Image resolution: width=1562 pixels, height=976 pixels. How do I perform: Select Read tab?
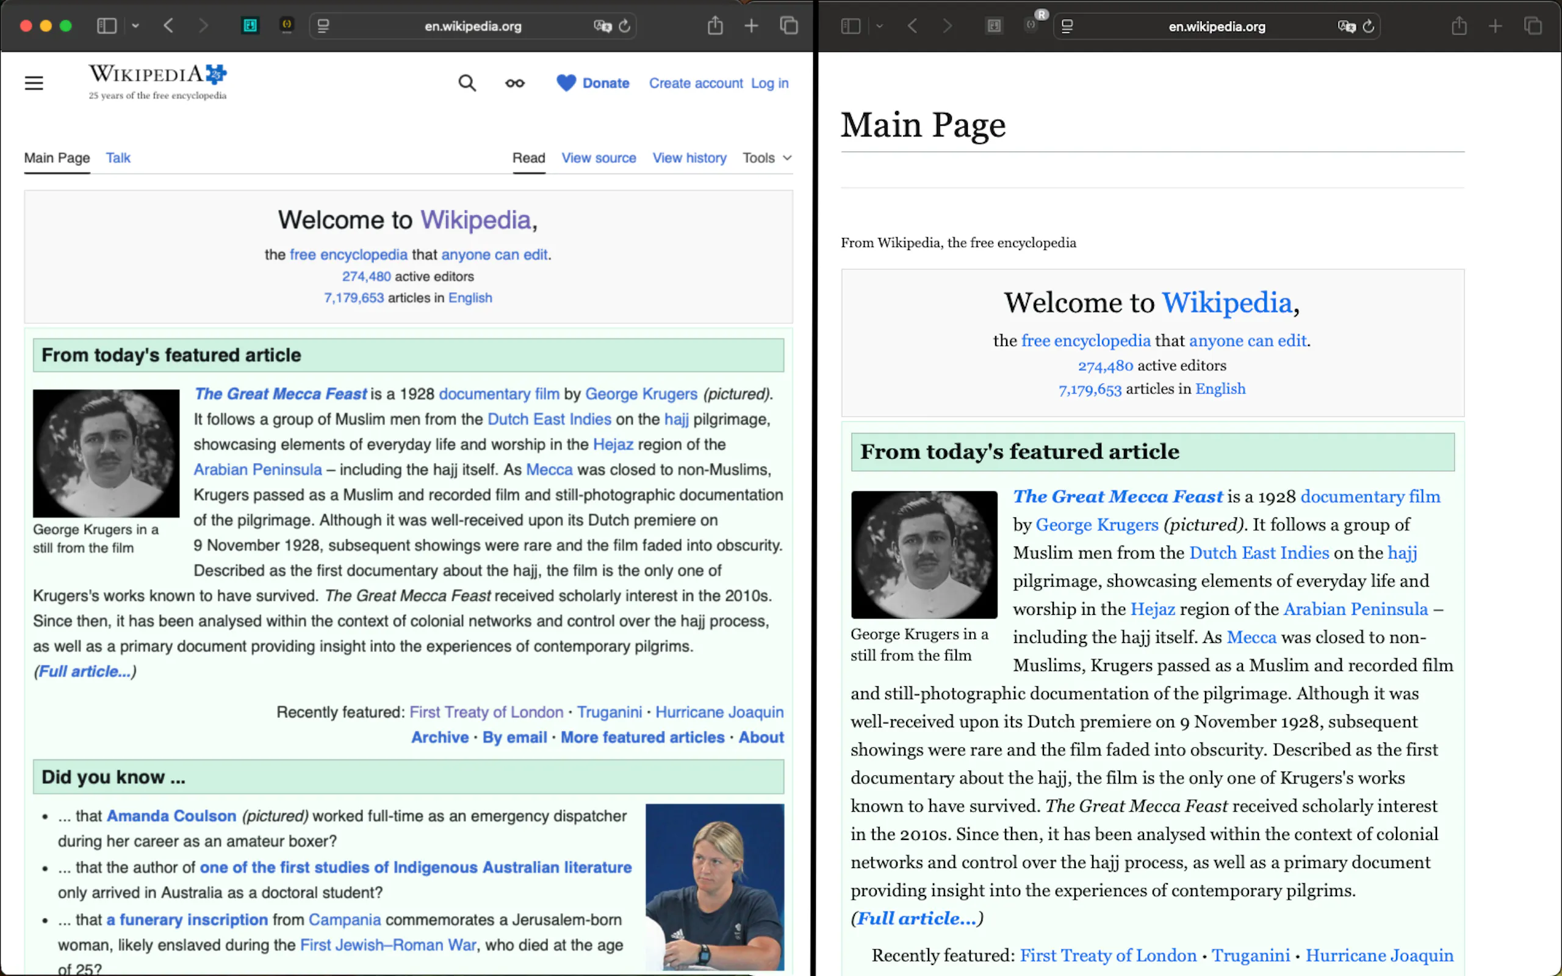coord(528,158)
